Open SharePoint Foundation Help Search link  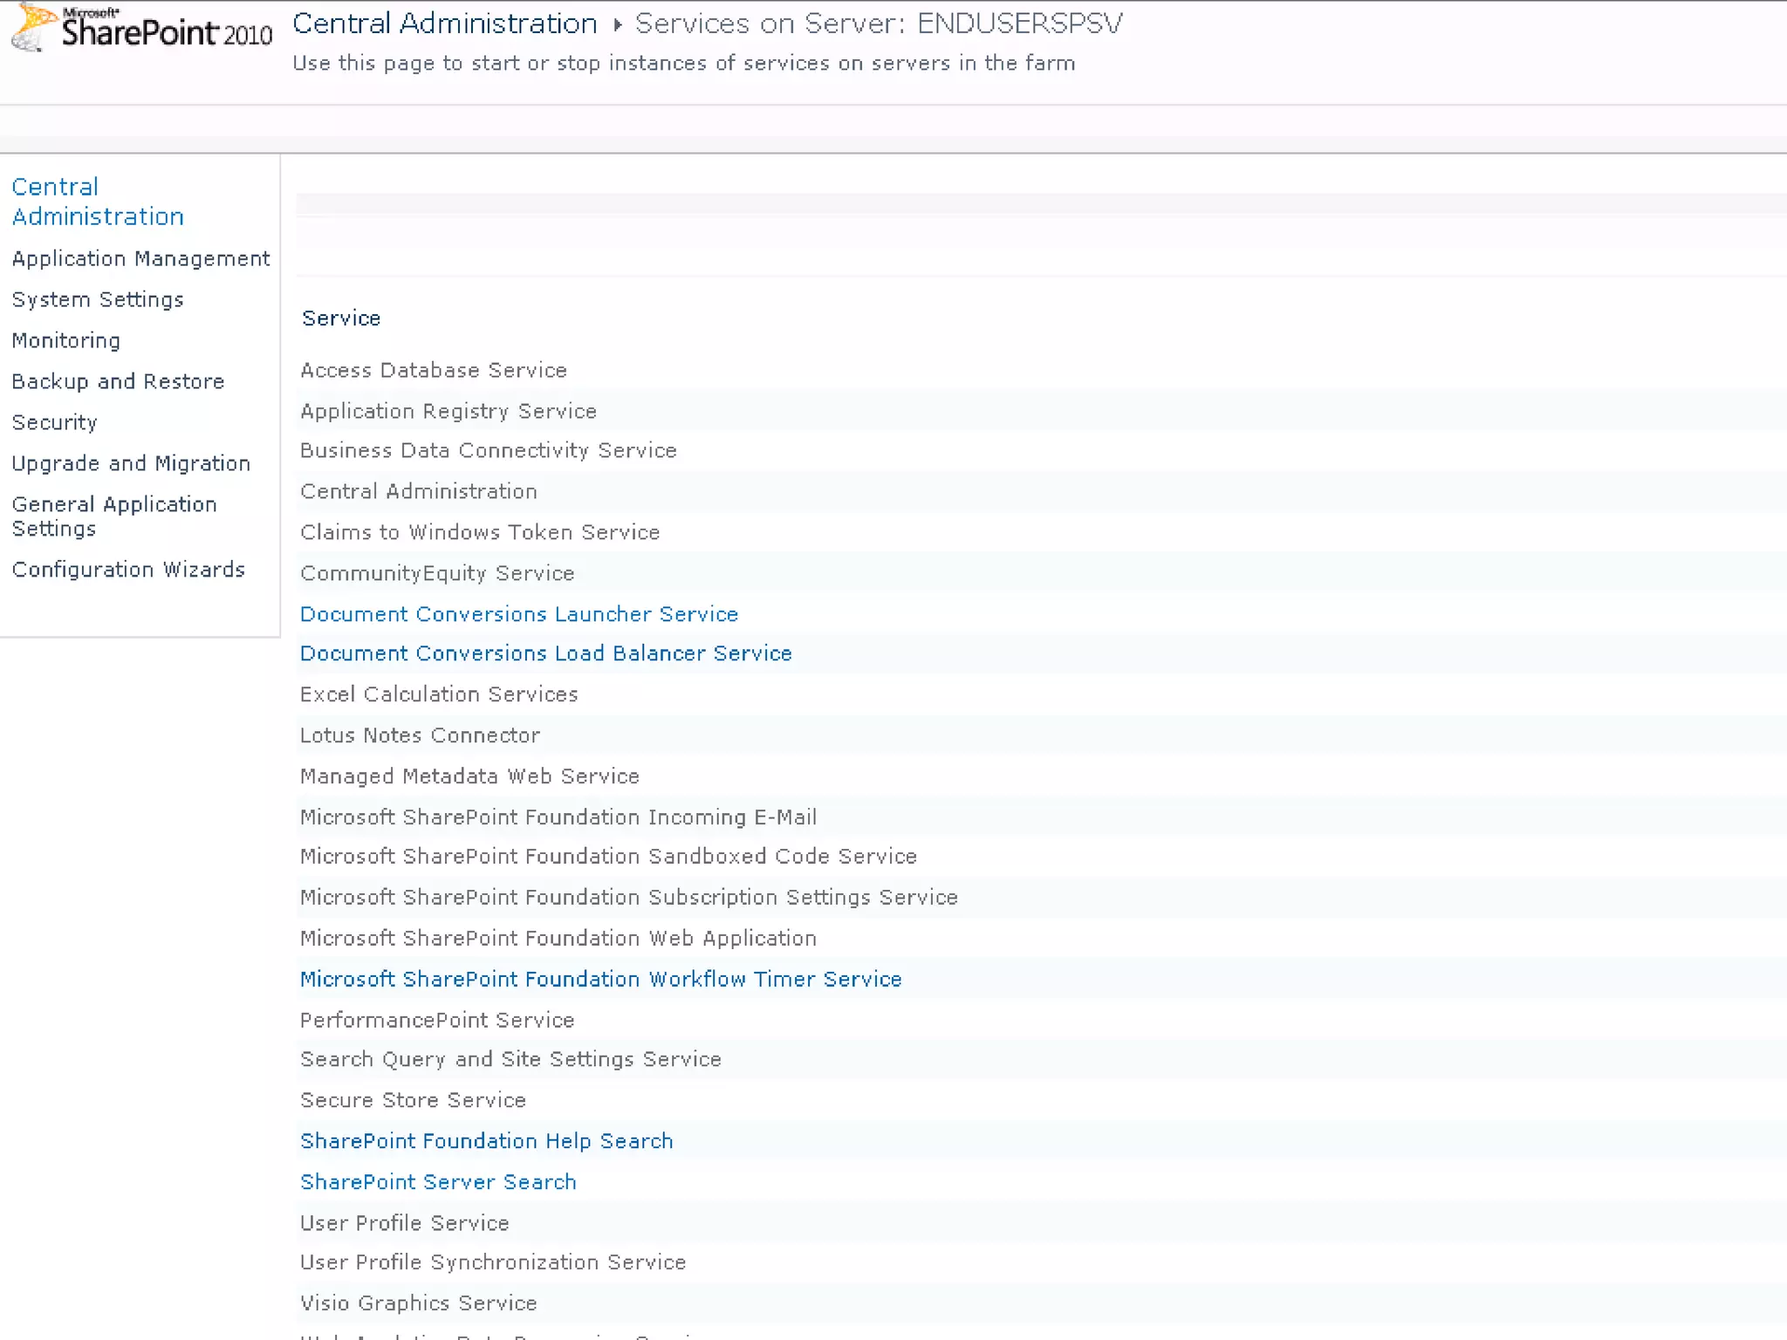coord(486,1141)
